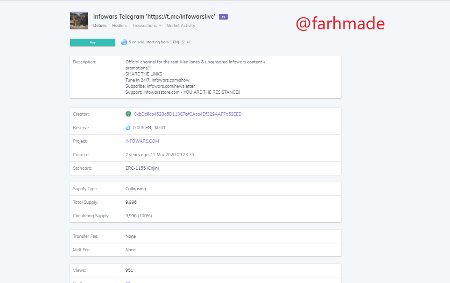
Task: Click the purple FT badge
Action: pyautogui.click(x=223, y=17)
